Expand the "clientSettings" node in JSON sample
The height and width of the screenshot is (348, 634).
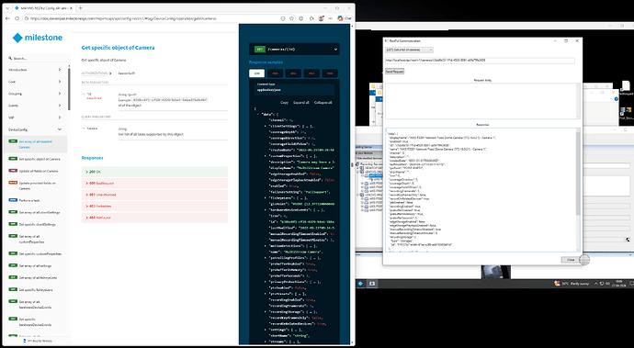(x=266, y=126)
